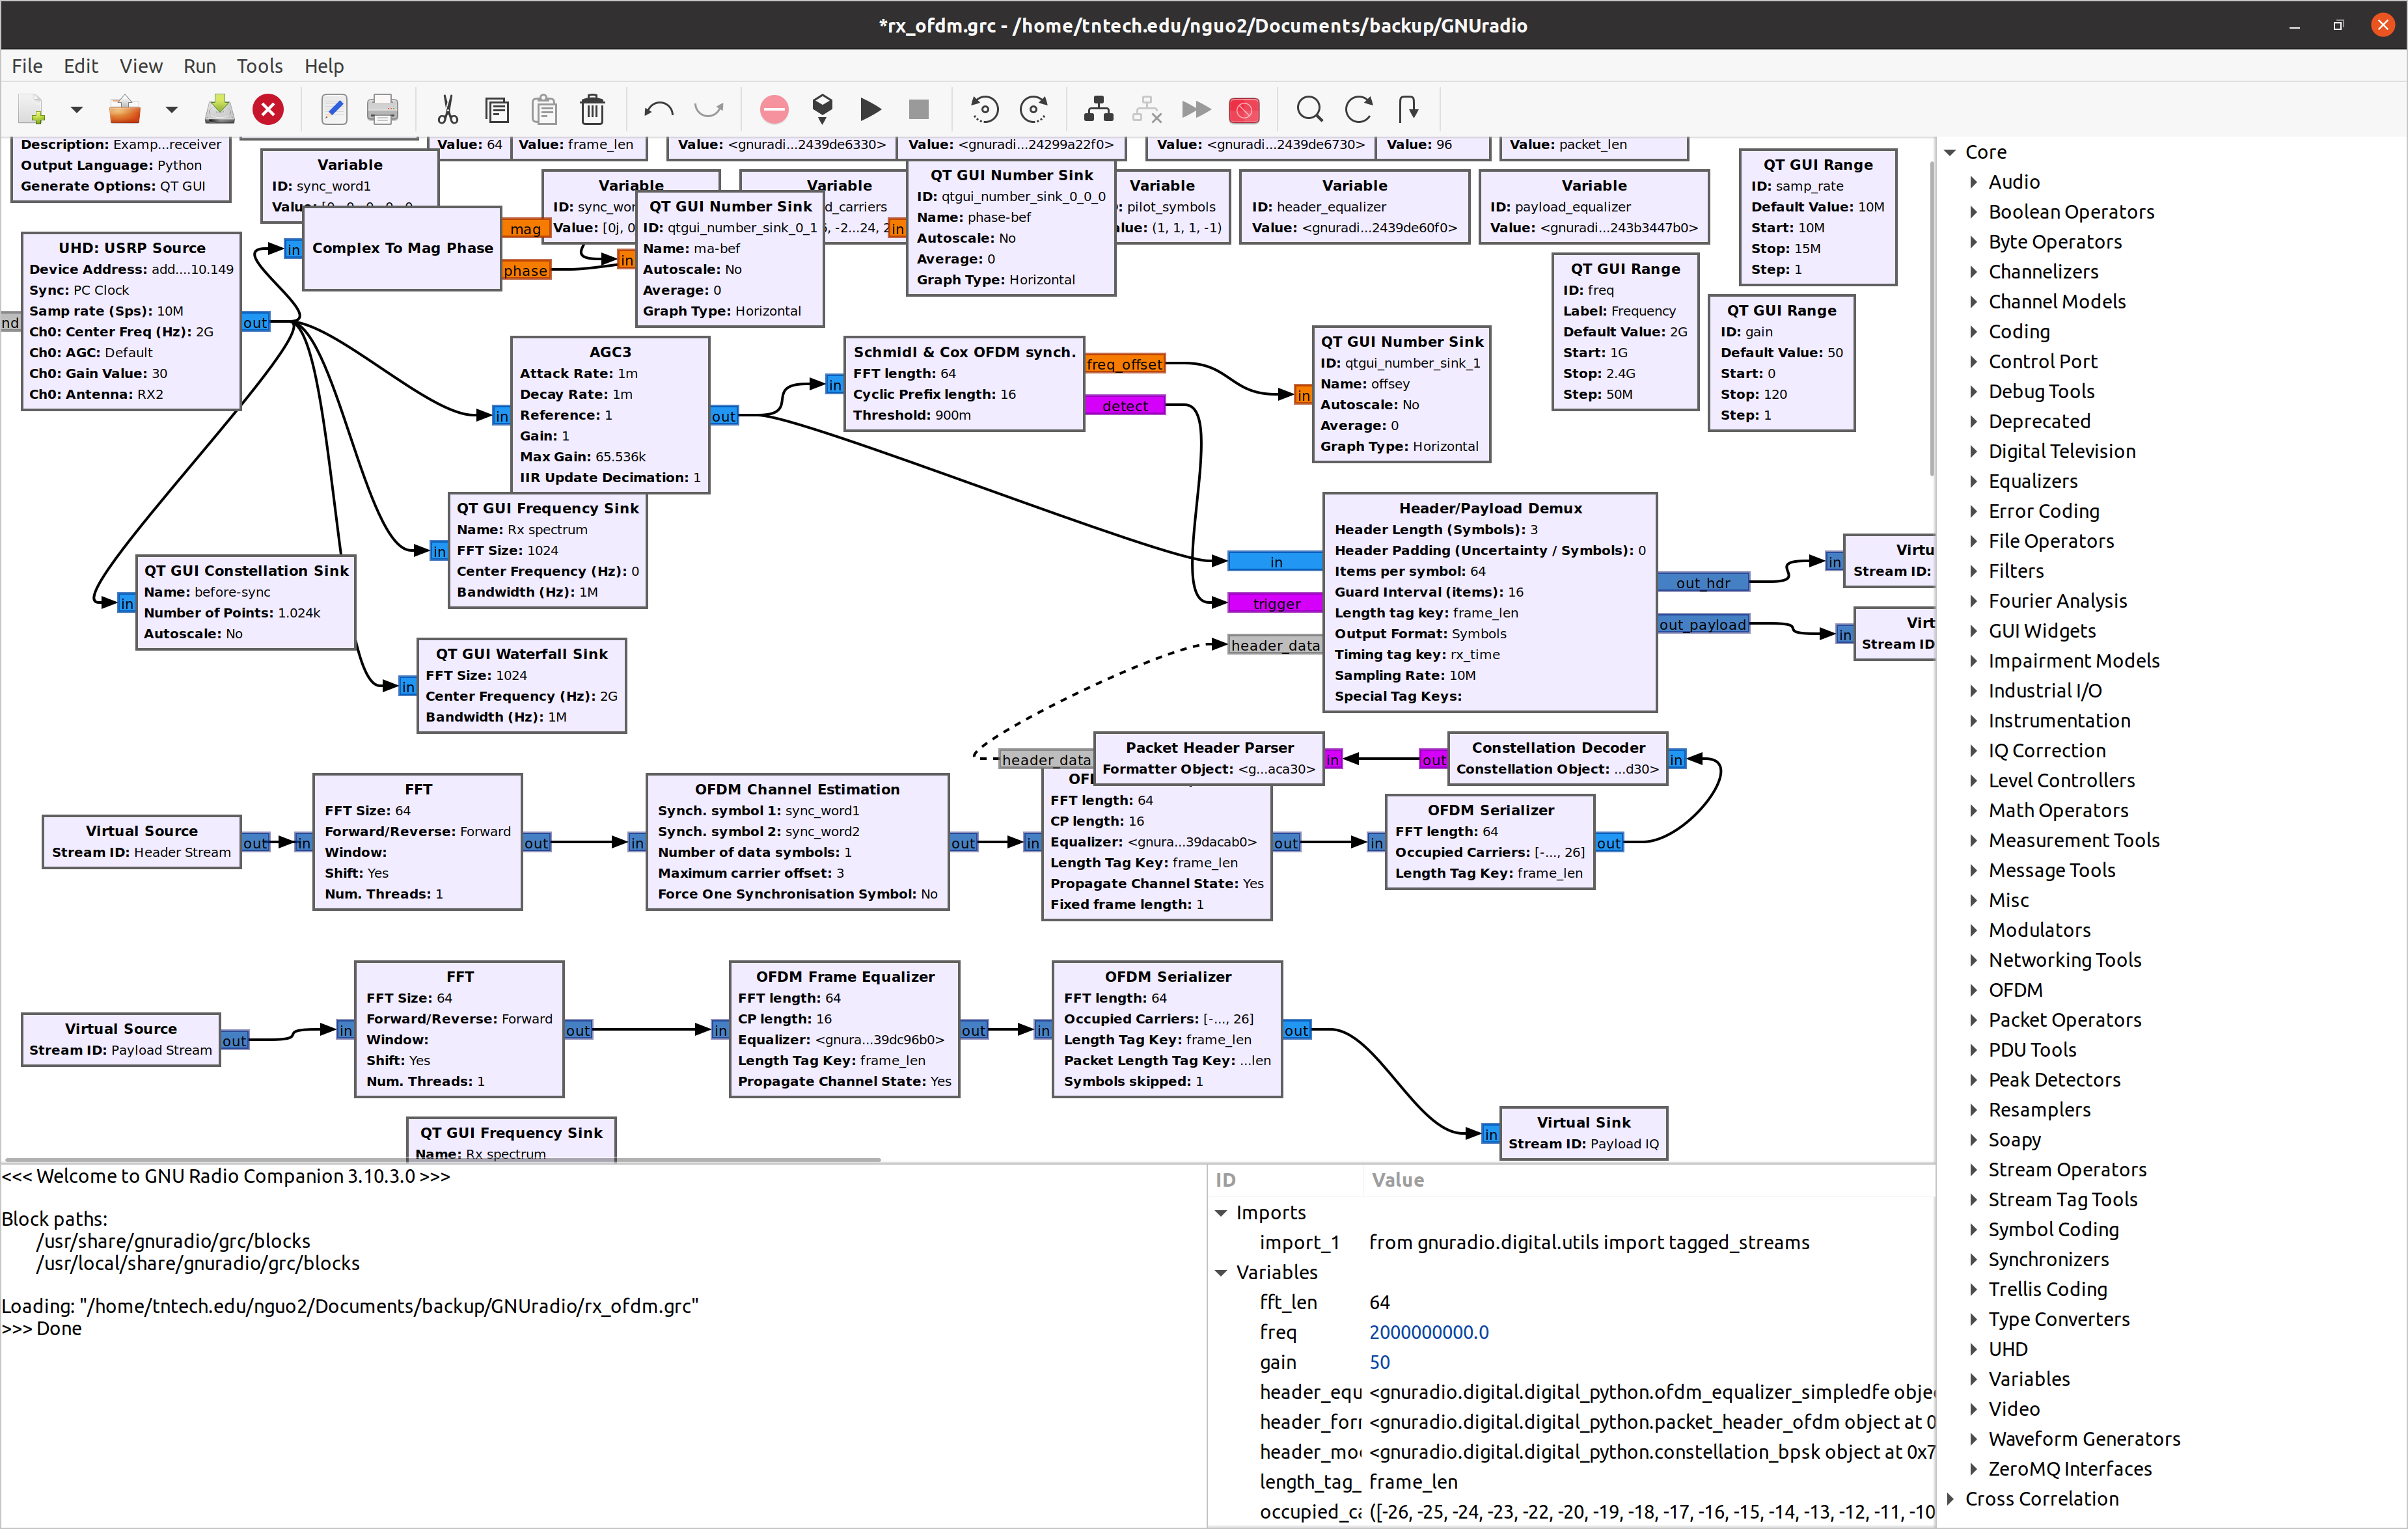Screen dimensions: 2408x1529
Task: Bypass the selected blocks
Action: 1195,109
